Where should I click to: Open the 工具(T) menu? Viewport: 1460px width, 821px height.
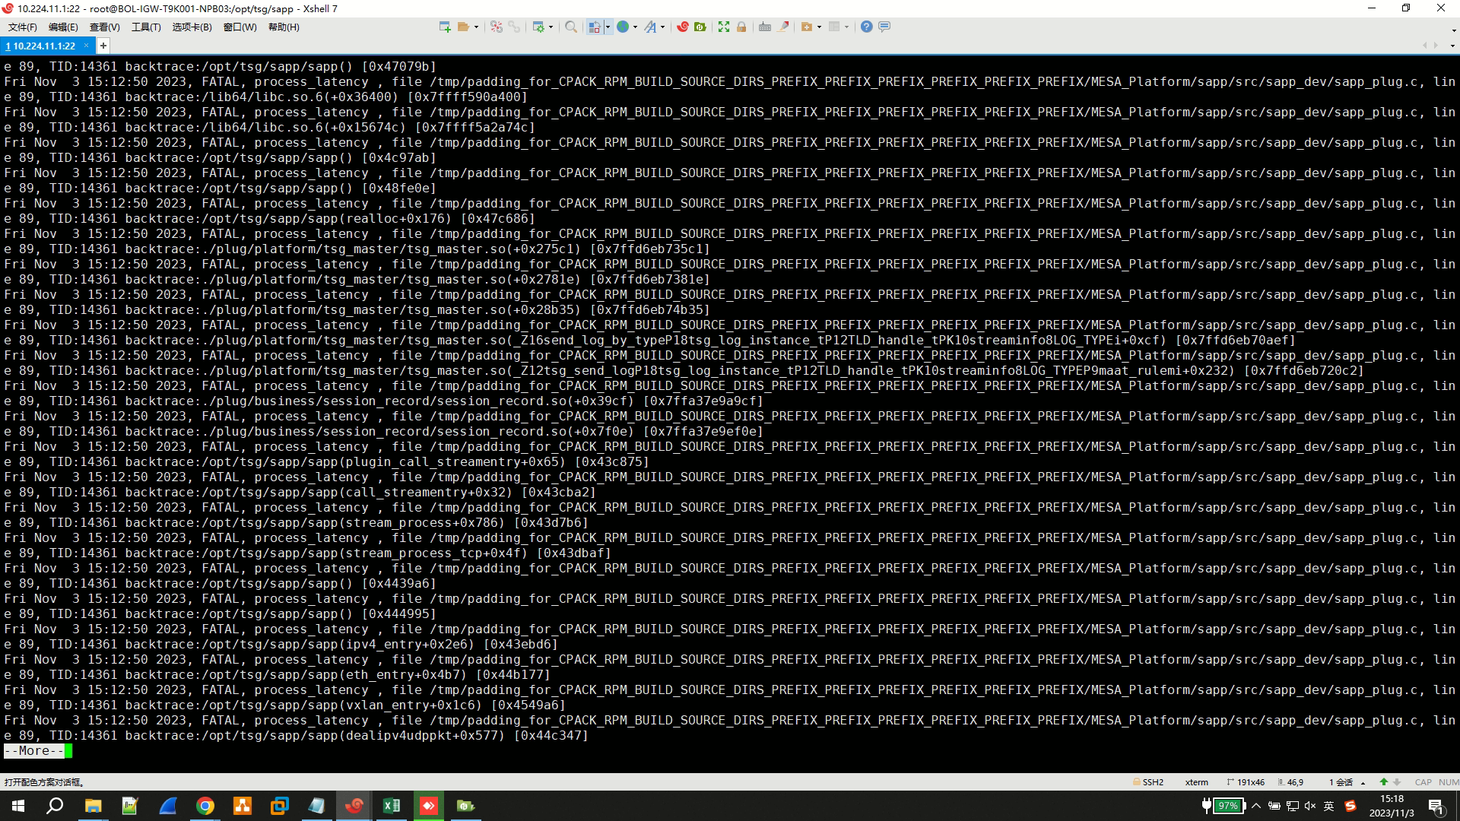[146, 27]
